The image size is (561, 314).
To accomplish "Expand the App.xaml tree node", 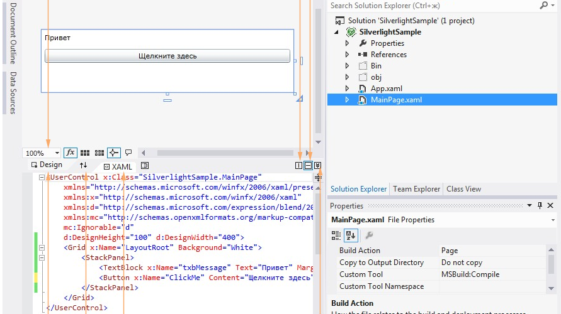I will click(x=347, y=89).
